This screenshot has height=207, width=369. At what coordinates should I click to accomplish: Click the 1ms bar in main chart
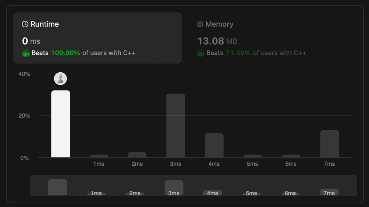99,156
